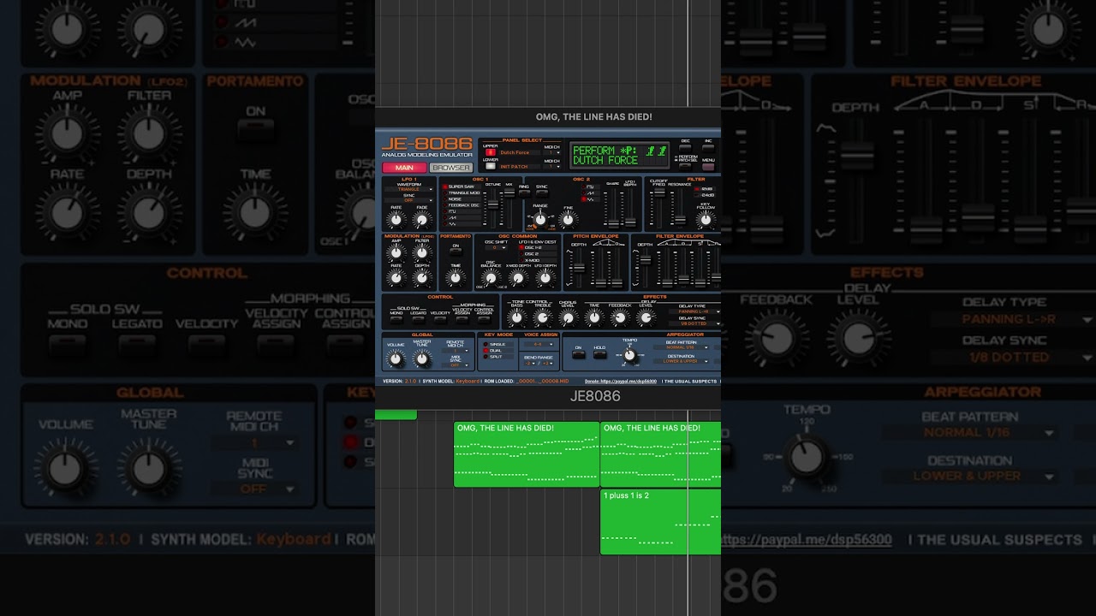This screenshot has height=616, width=1096.
Task: Enable Mono solo switch
Action: pos(396,320)
